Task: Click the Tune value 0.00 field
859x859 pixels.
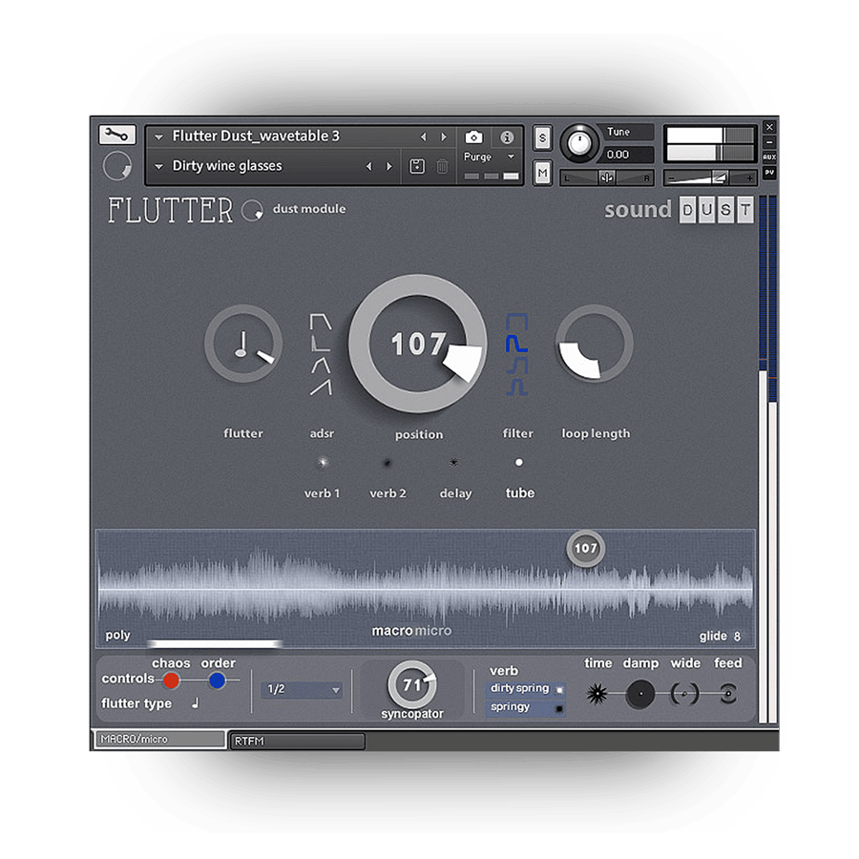Action: pos(627,155)
